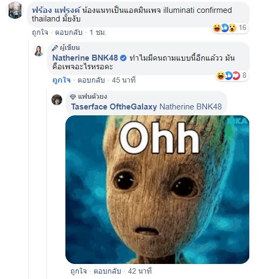Open the Groot Ohh GIF image
Image resolution: width=268 pixels, height=279 pixels.
(157, 189)
